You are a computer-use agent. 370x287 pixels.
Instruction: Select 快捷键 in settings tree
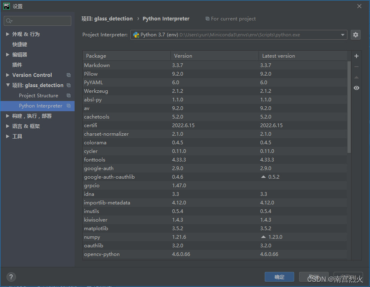20,45
